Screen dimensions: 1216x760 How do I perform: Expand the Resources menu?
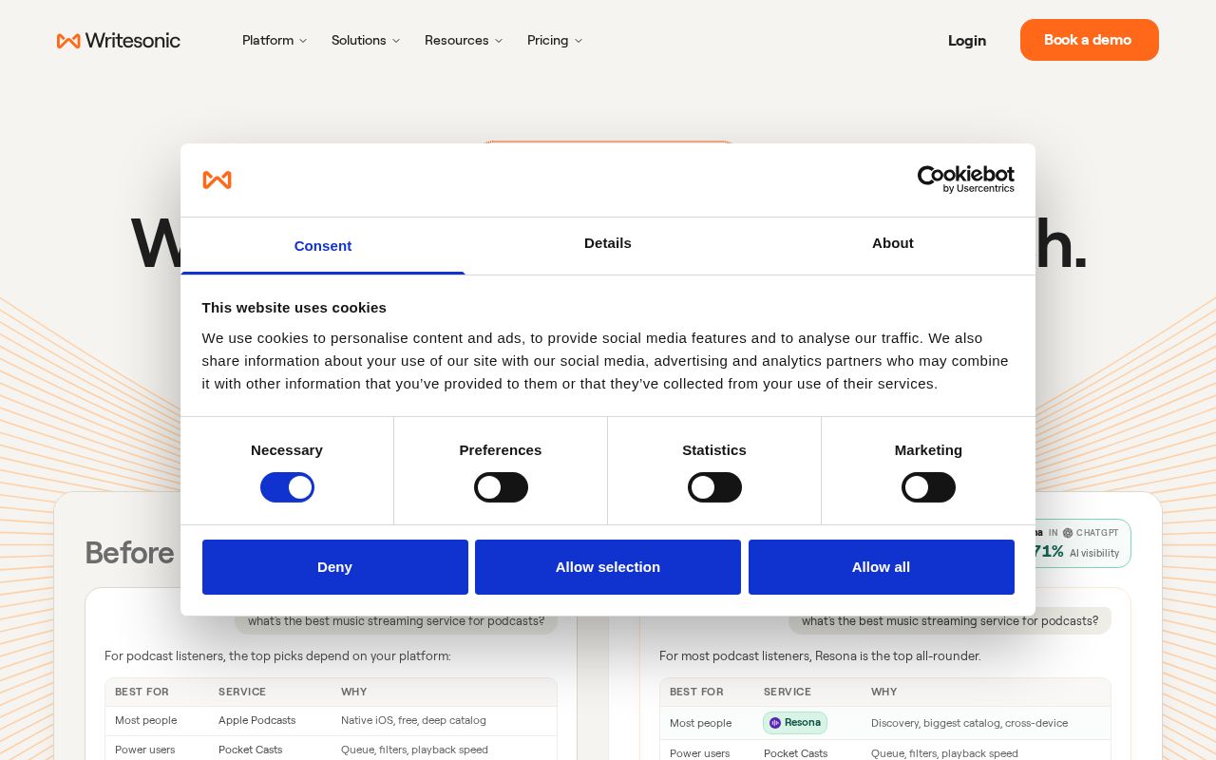click(464, 40)
